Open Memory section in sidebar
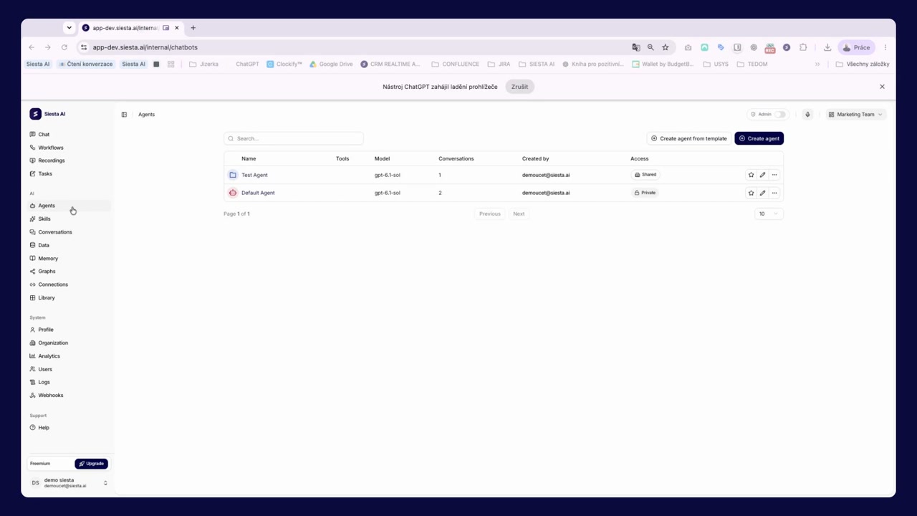Viewport: 917px width, 516px height. (x=48, y=258)
